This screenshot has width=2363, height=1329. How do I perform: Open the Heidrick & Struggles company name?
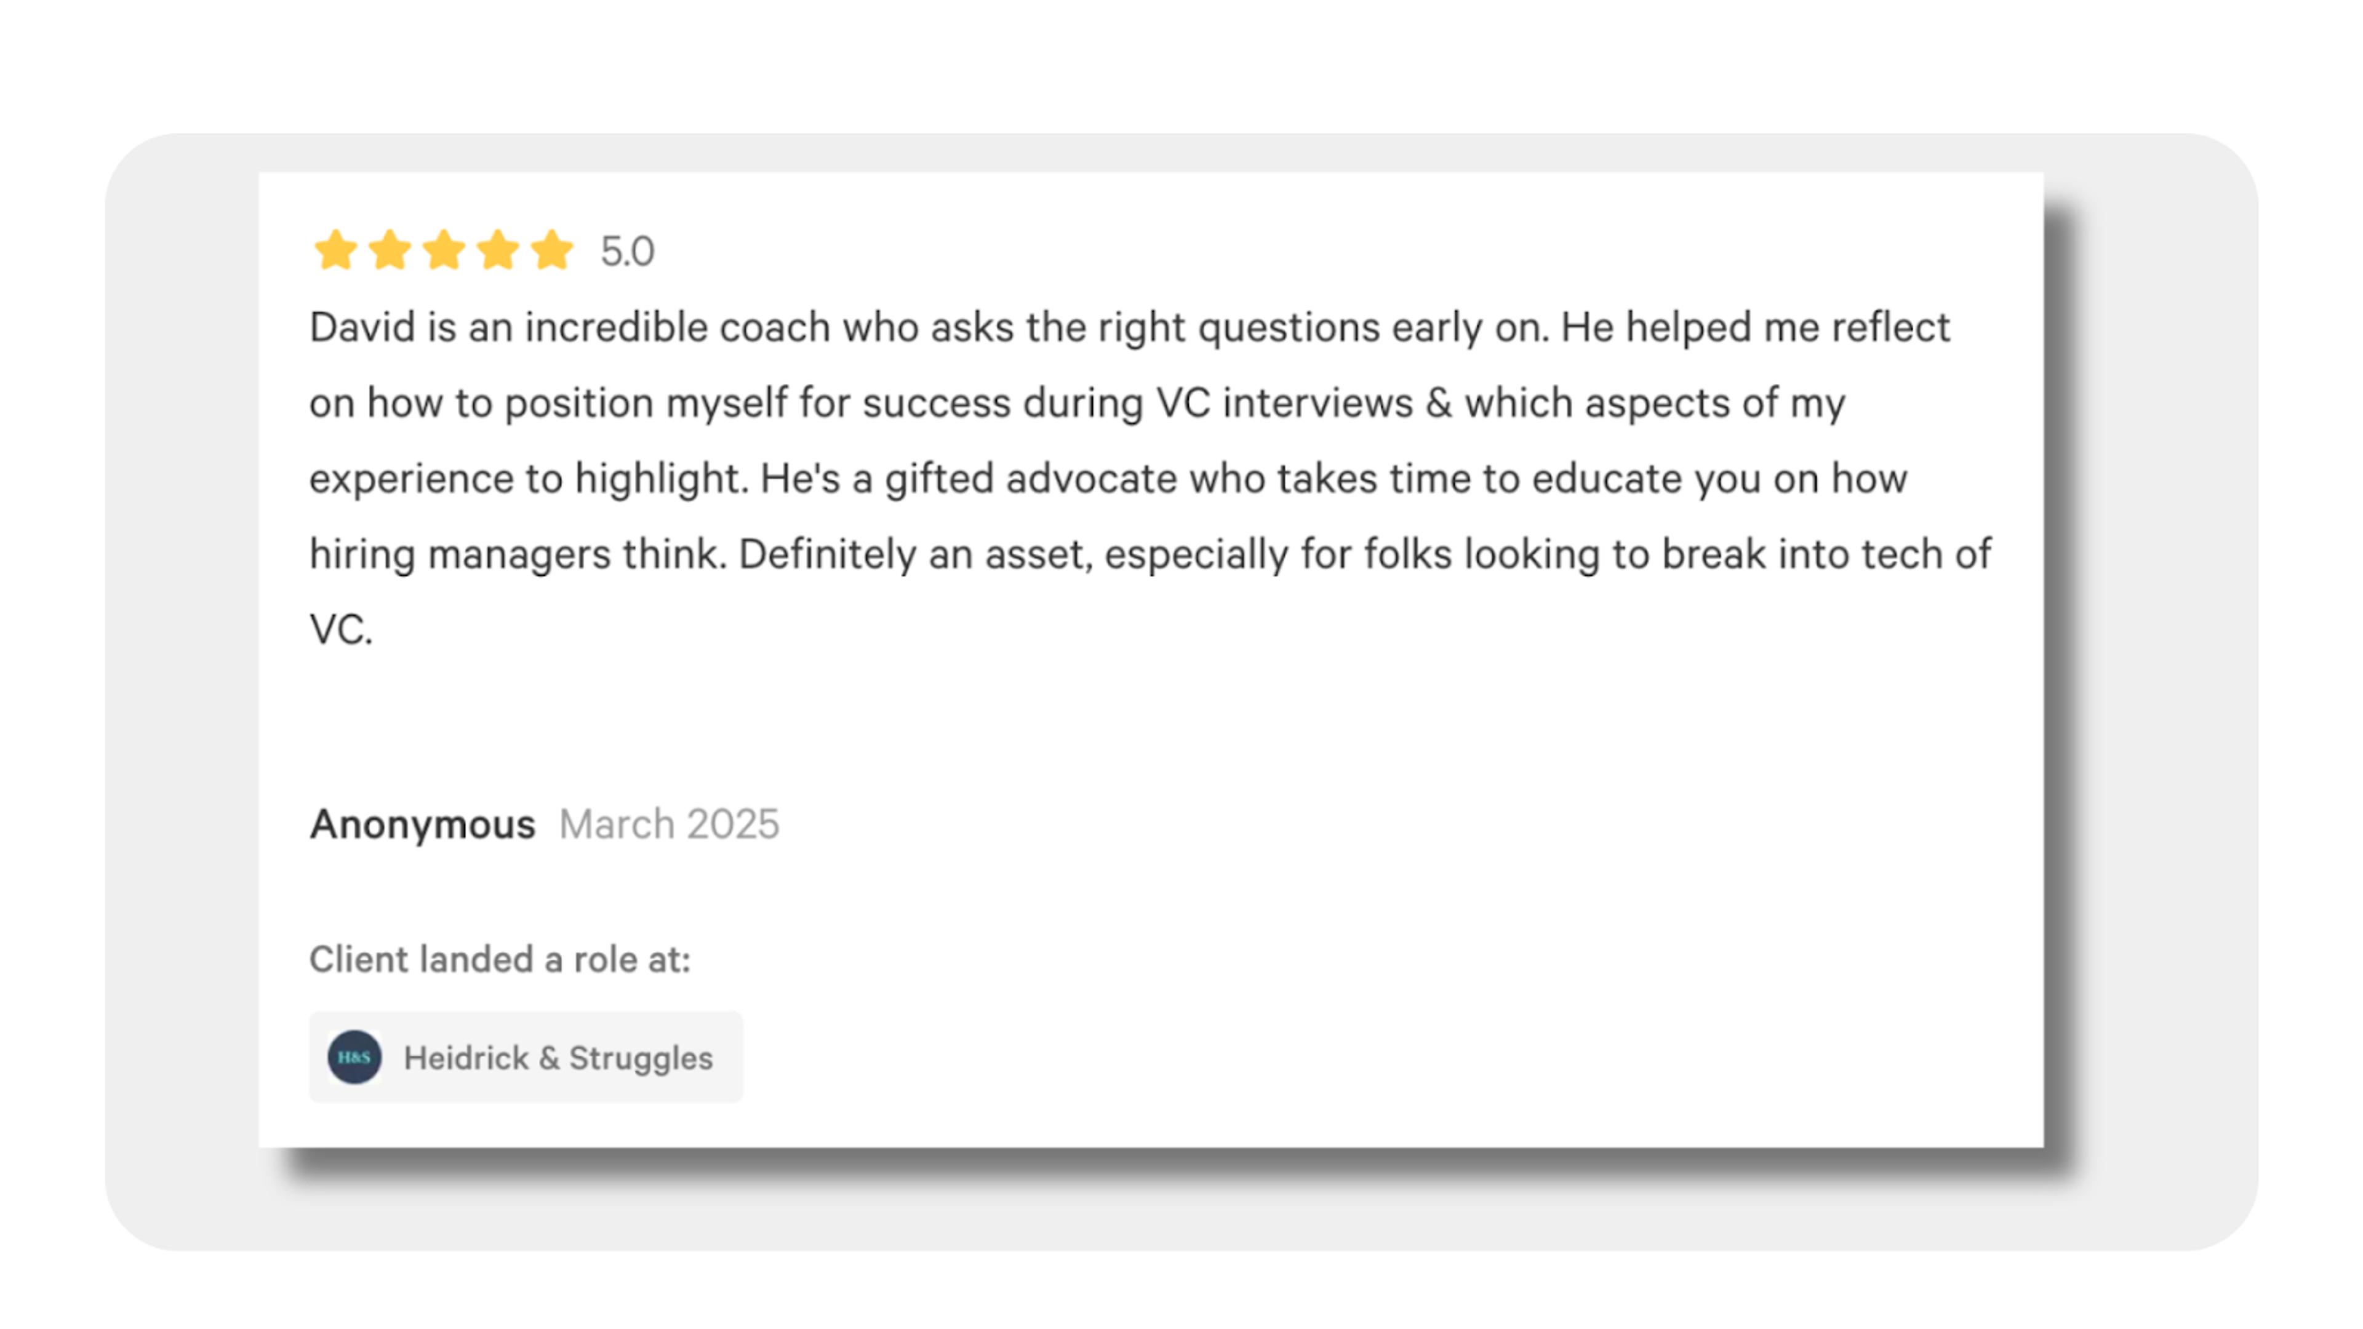[x=558, y=1058]
